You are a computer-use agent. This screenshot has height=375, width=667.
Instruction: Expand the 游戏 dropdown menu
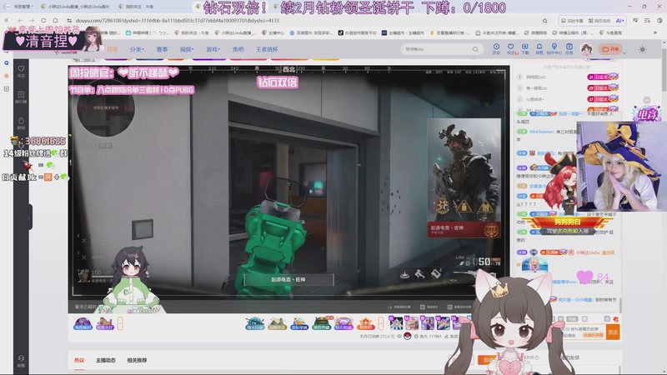tap(213, 49)
